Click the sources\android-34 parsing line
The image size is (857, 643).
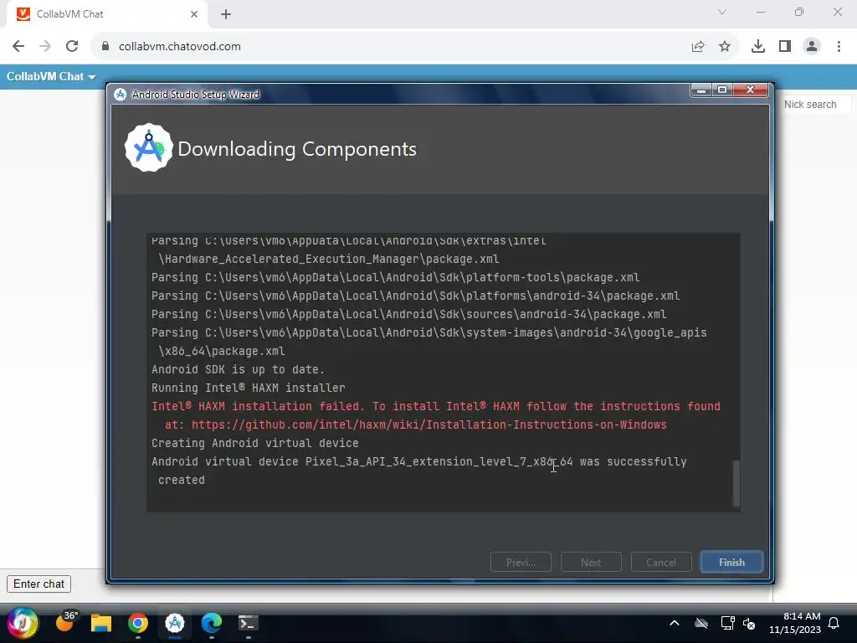[408, 315]
